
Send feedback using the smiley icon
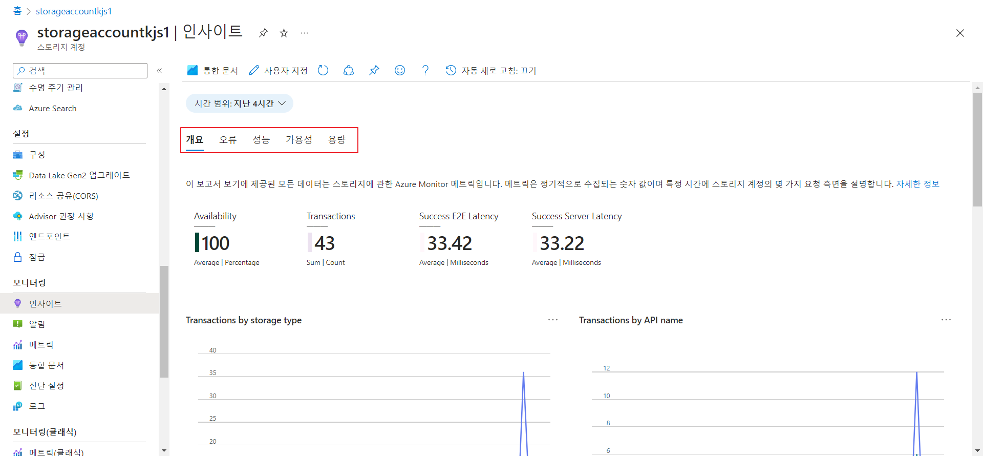(x=400, y=70)
